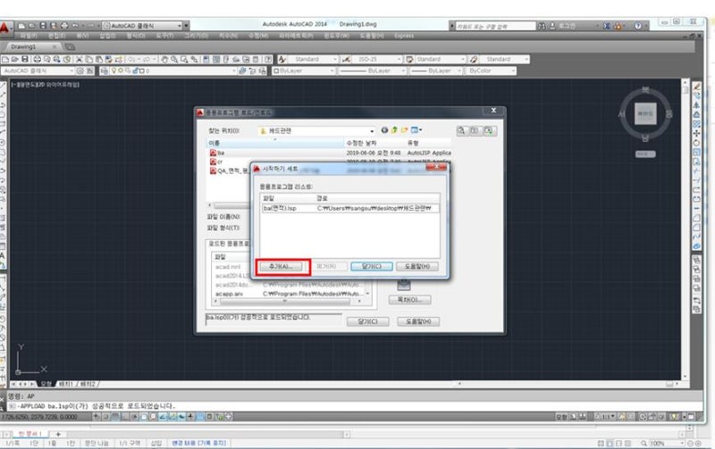The image size is (715, 449).
Task: Click the Print icon in standard toolbar
Action: 38,59
